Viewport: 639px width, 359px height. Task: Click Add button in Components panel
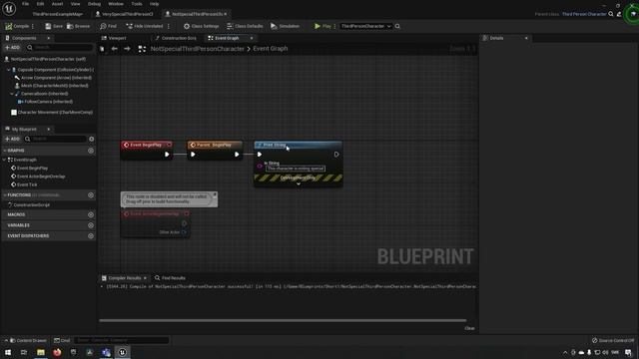[x=12, y=48]
